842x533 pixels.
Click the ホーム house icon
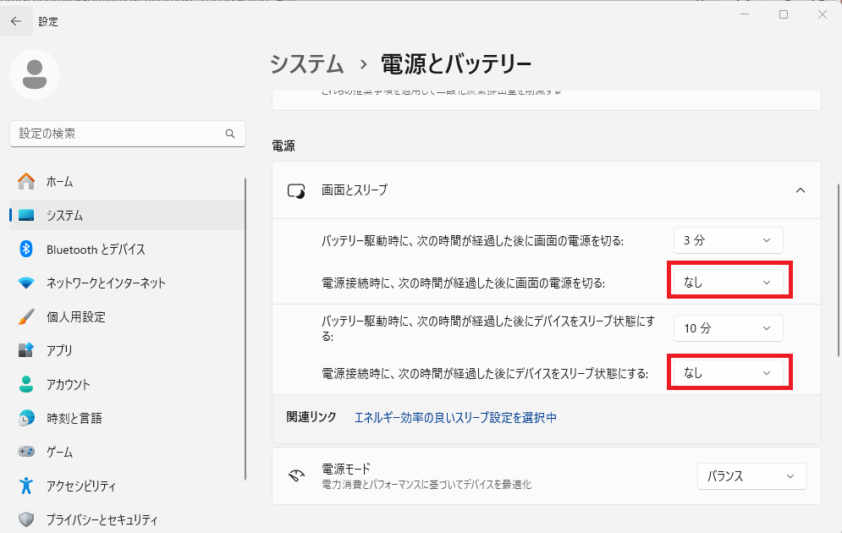25,181
